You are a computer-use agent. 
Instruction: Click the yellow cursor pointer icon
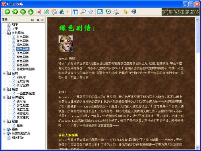[x=126, y=12]
